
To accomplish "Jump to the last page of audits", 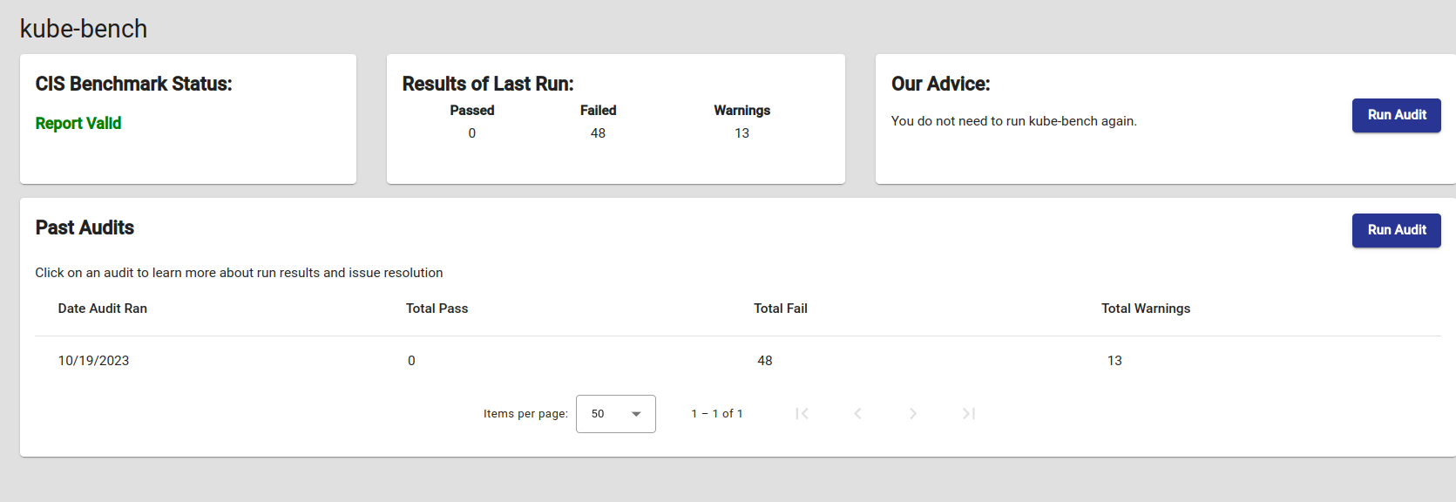I will coord(968,414).
